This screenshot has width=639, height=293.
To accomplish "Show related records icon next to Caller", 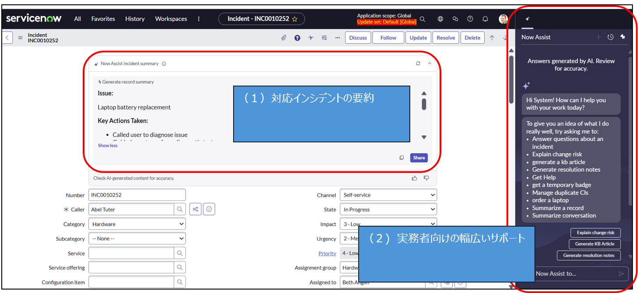I will (196, 209).
